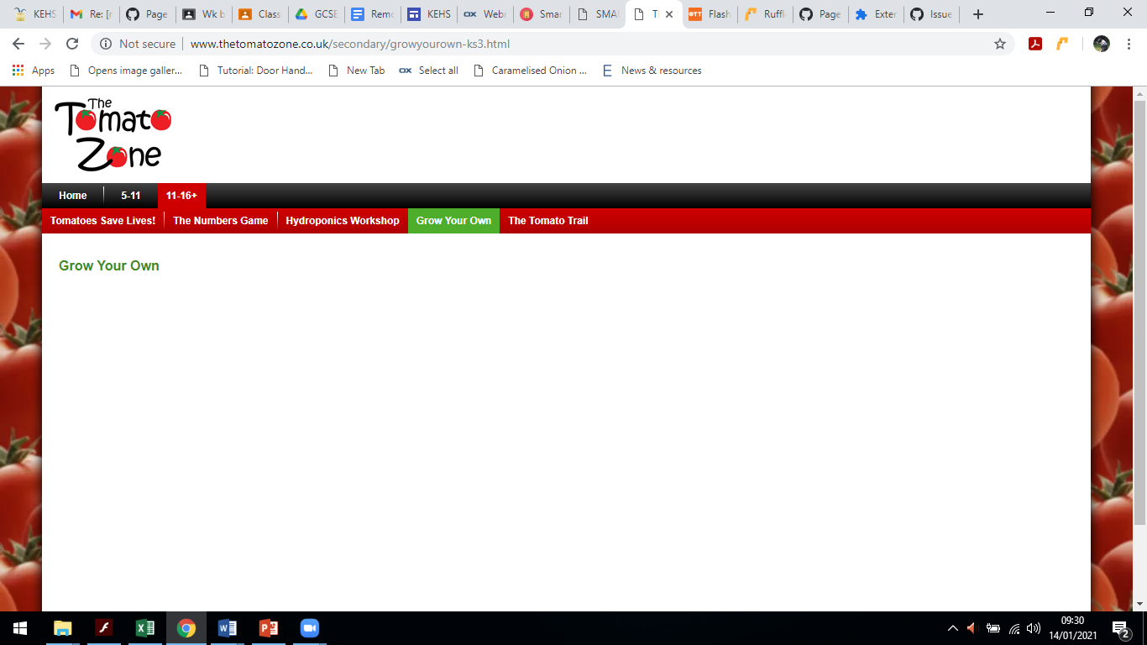Image resolution: width=1147 pixels, height=645 pixels.
Task: Switch to the Hydroponics Workshop section
Action: (342, 220)
